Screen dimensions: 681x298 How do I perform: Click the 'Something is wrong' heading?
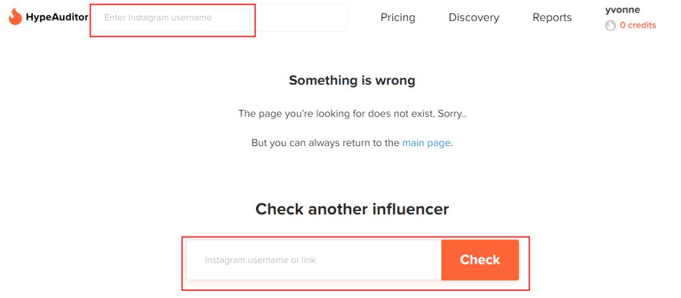pyautogui.click(x=352, y=81)
